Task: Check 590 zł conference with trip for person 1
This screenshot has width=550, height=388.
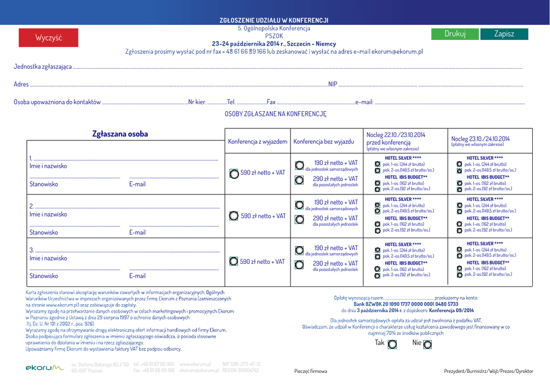Action: [x=234, y=174]
